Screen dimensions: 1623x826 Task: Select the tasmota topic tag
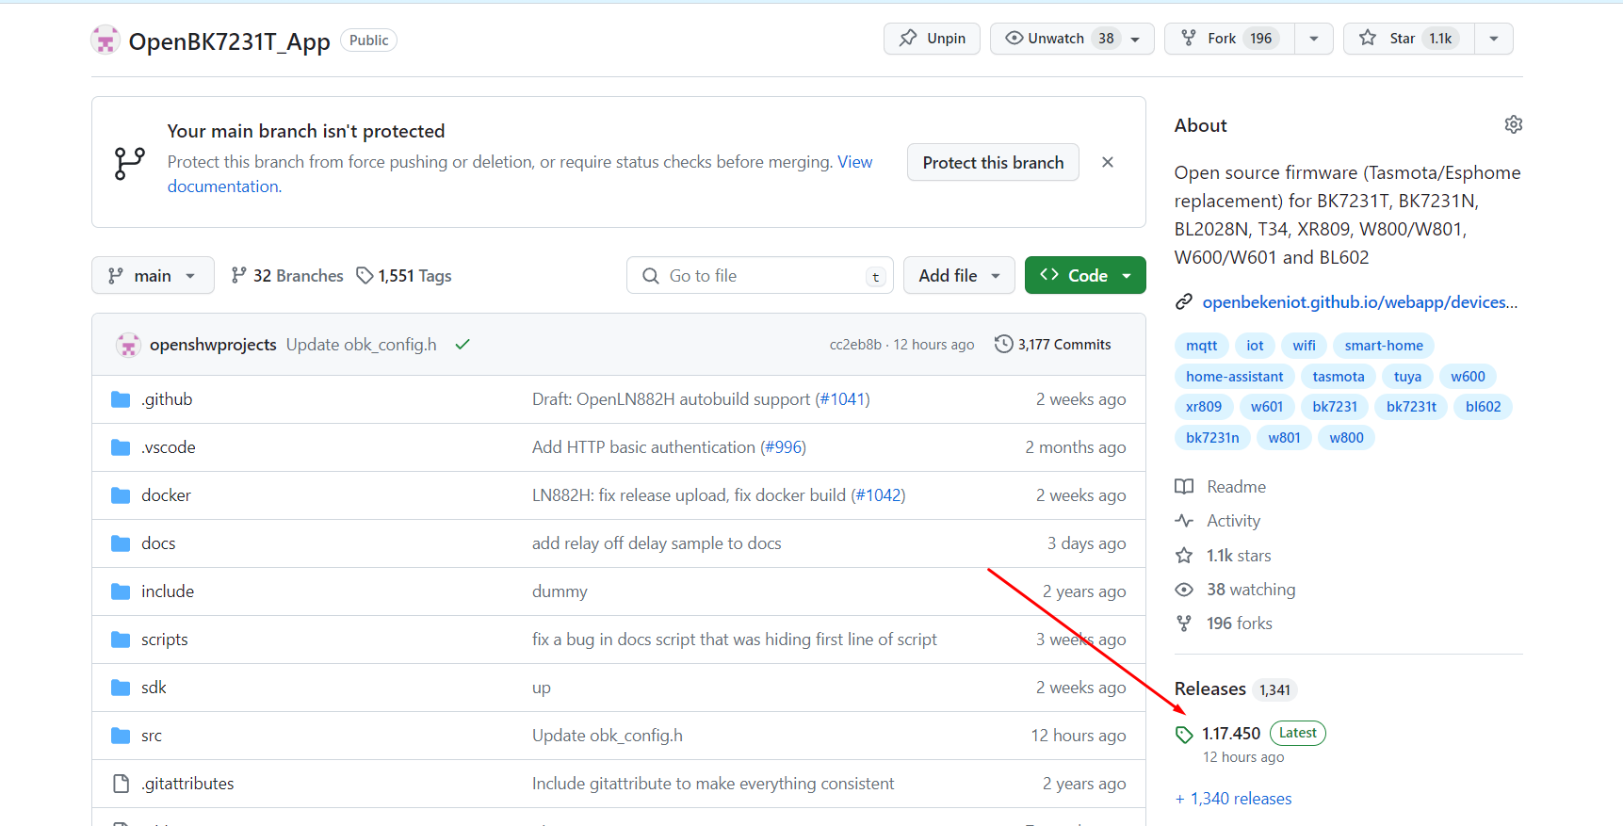click(x=1338, y=377)
